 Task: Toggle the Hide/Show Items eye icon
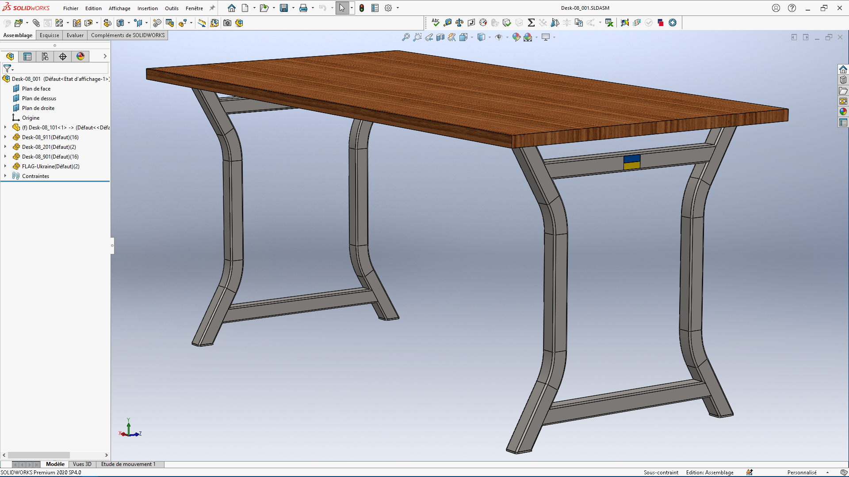point(499,38)
